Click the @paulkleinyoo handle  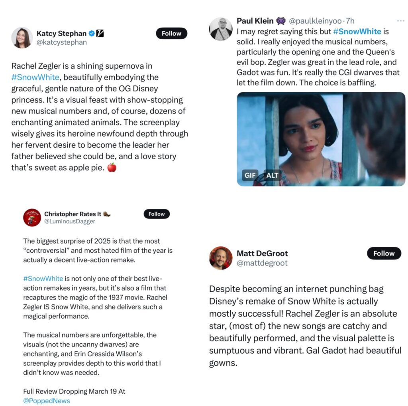tap(315, 21)
